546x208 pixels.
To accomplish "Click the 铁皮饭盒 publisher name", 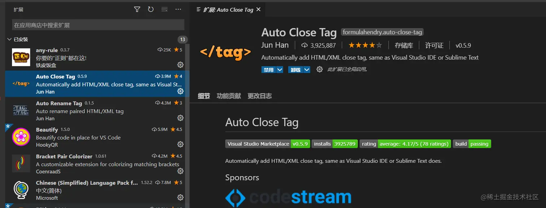I will pos(46,65).
